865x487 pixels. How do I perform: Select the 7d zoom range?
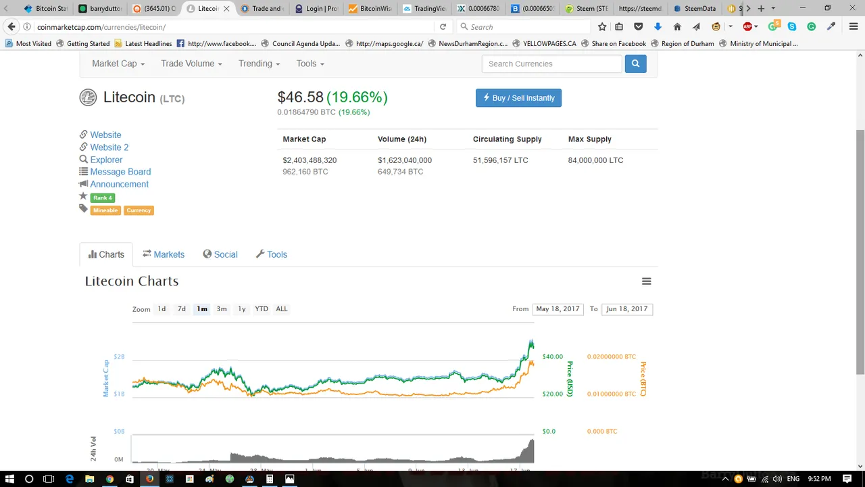click(x=182, y=309)
